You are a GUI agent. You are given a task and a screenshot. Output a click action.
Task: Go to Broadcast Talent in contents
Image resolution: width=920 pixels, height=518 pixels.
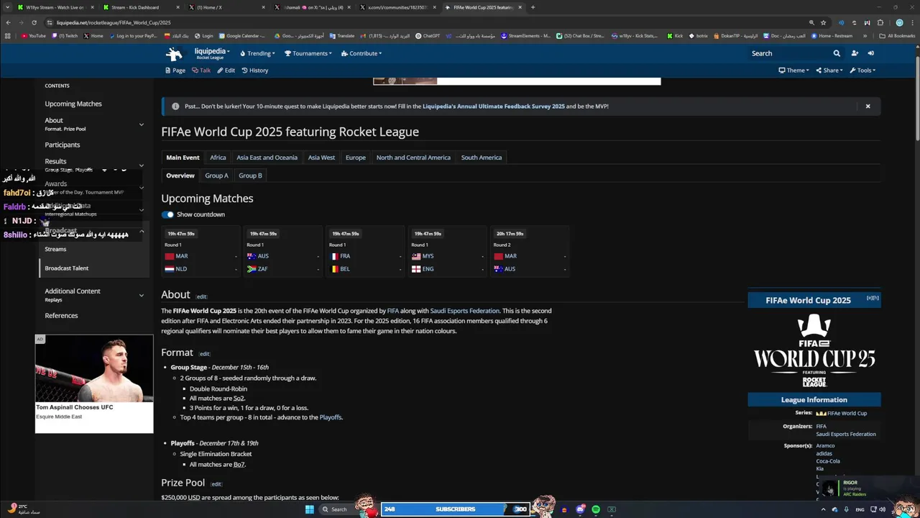pos(67,268)
